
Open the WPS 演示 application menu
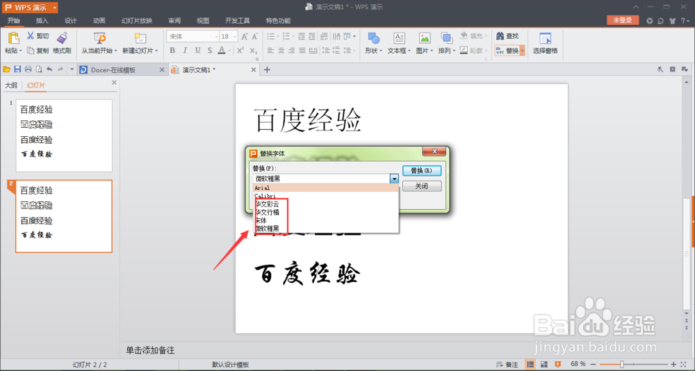(x=30, y=8)
